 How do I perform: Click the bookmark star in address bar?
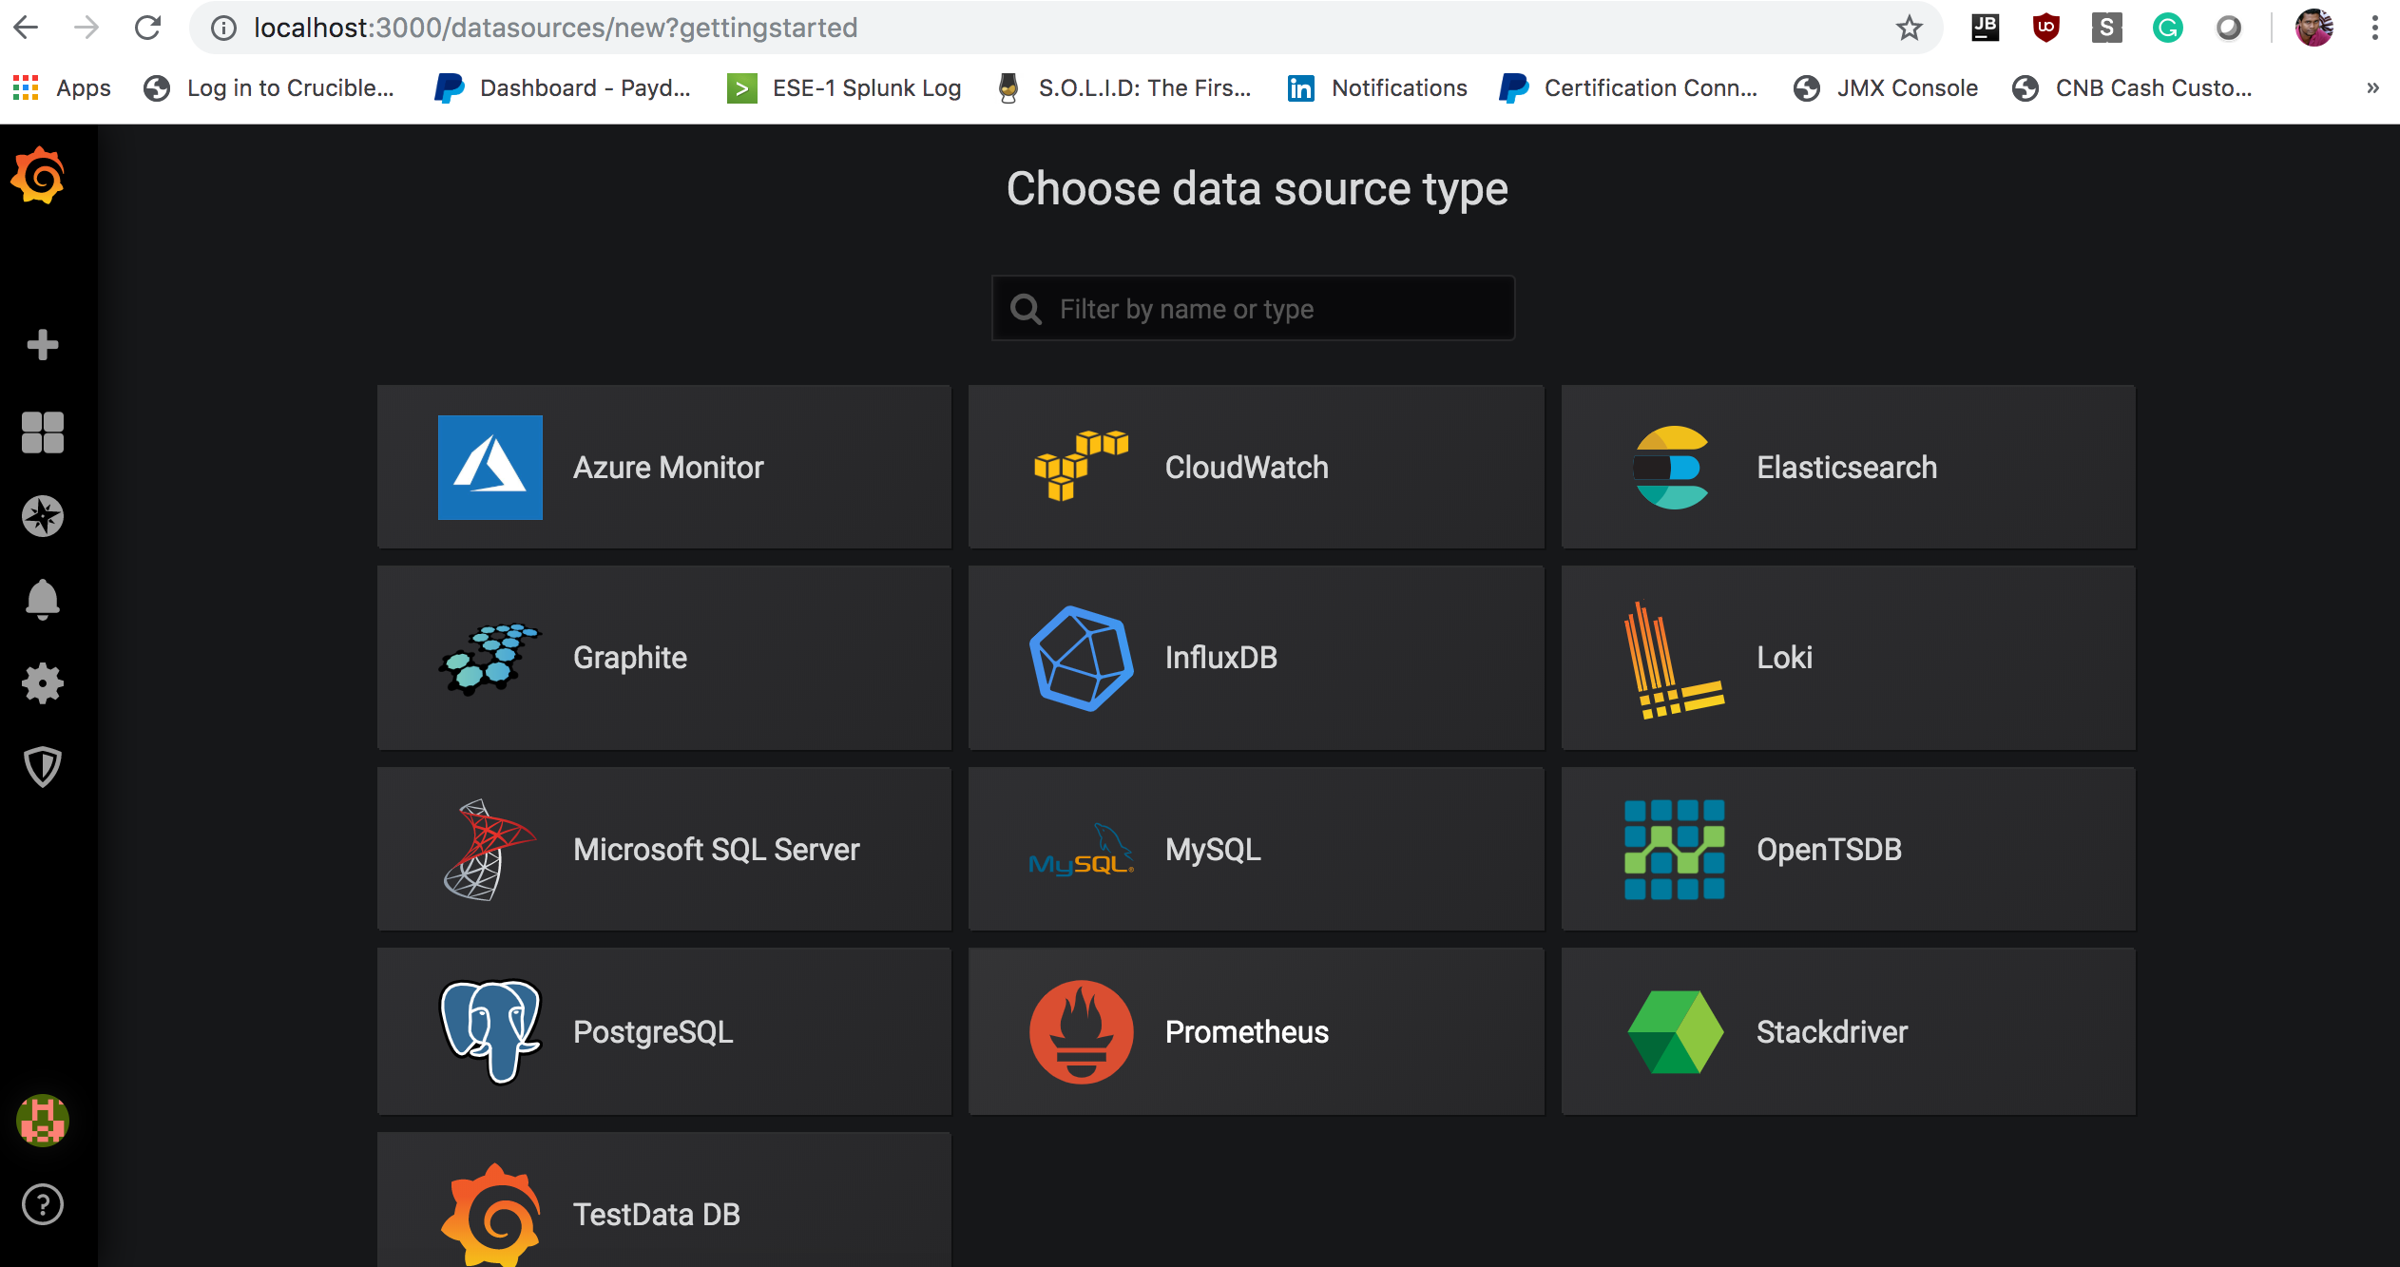[x=1908, y=27]
